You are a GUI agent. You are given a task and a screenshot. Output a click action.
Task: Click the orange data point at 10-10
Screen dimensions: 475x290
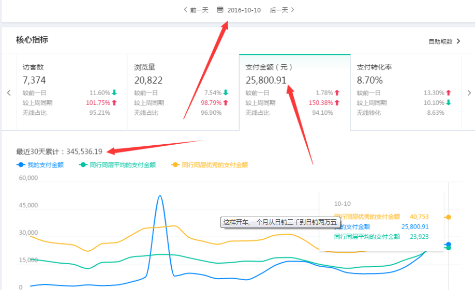448,217
